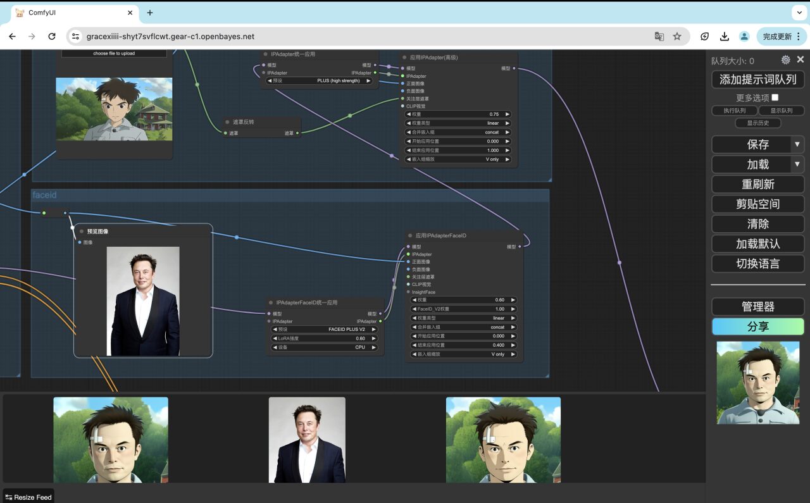Expand the 保存 dropdown arrow
810x503 pixels.
tap(797, 144)
